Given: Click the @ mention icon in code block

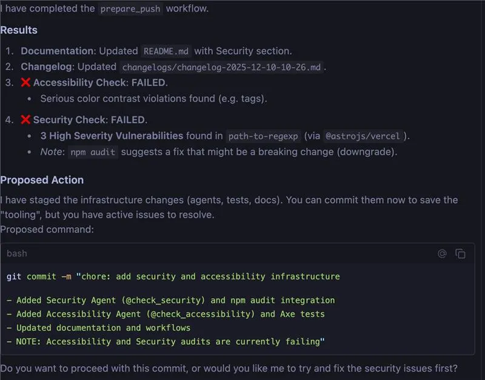Looking at the screenshot, I should pyautogui.click(x=442, y=254).
